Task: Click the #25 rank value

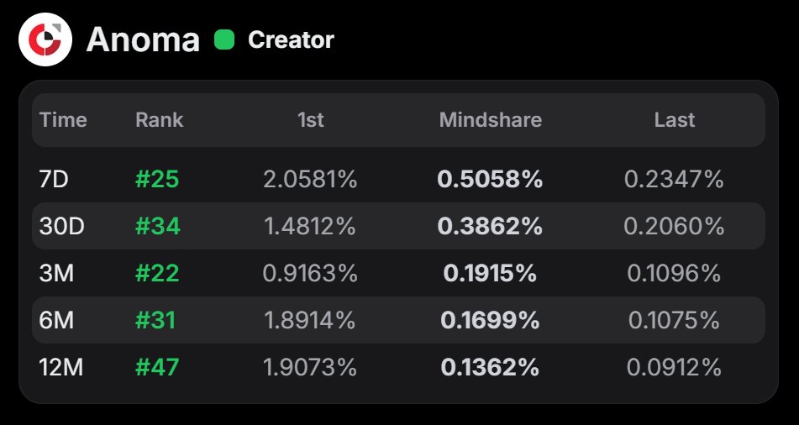Action: [157, 180]
